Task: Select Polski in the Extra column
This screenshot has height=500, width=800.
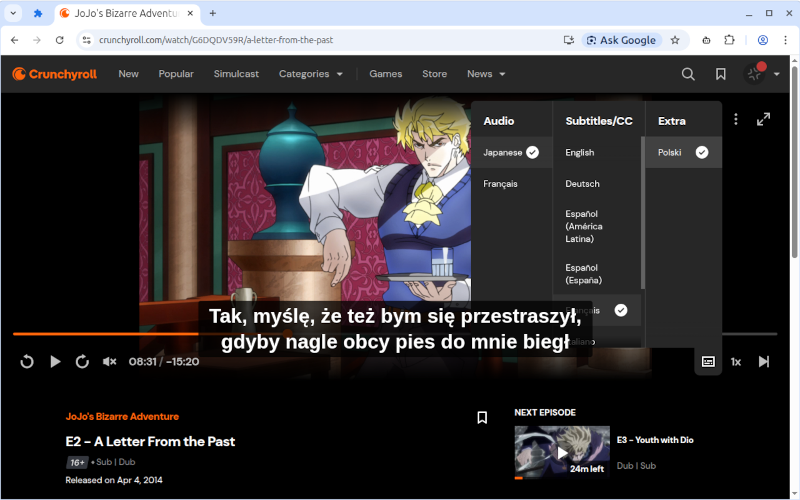Action: (683, 152)
